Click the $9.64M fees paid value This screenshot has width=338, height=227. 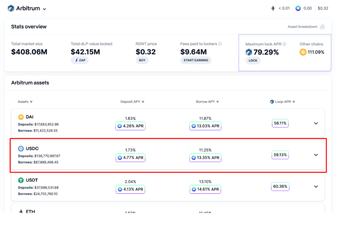[x=194, y=52]
